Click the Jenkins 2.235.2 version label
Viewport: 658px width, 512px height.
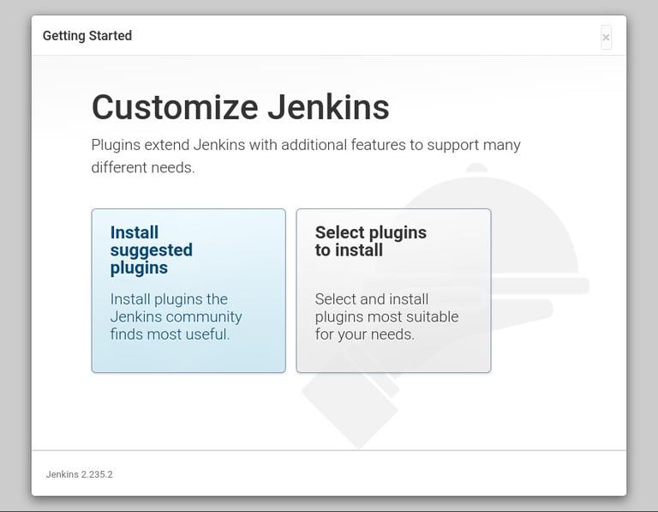tap(79, 474)
